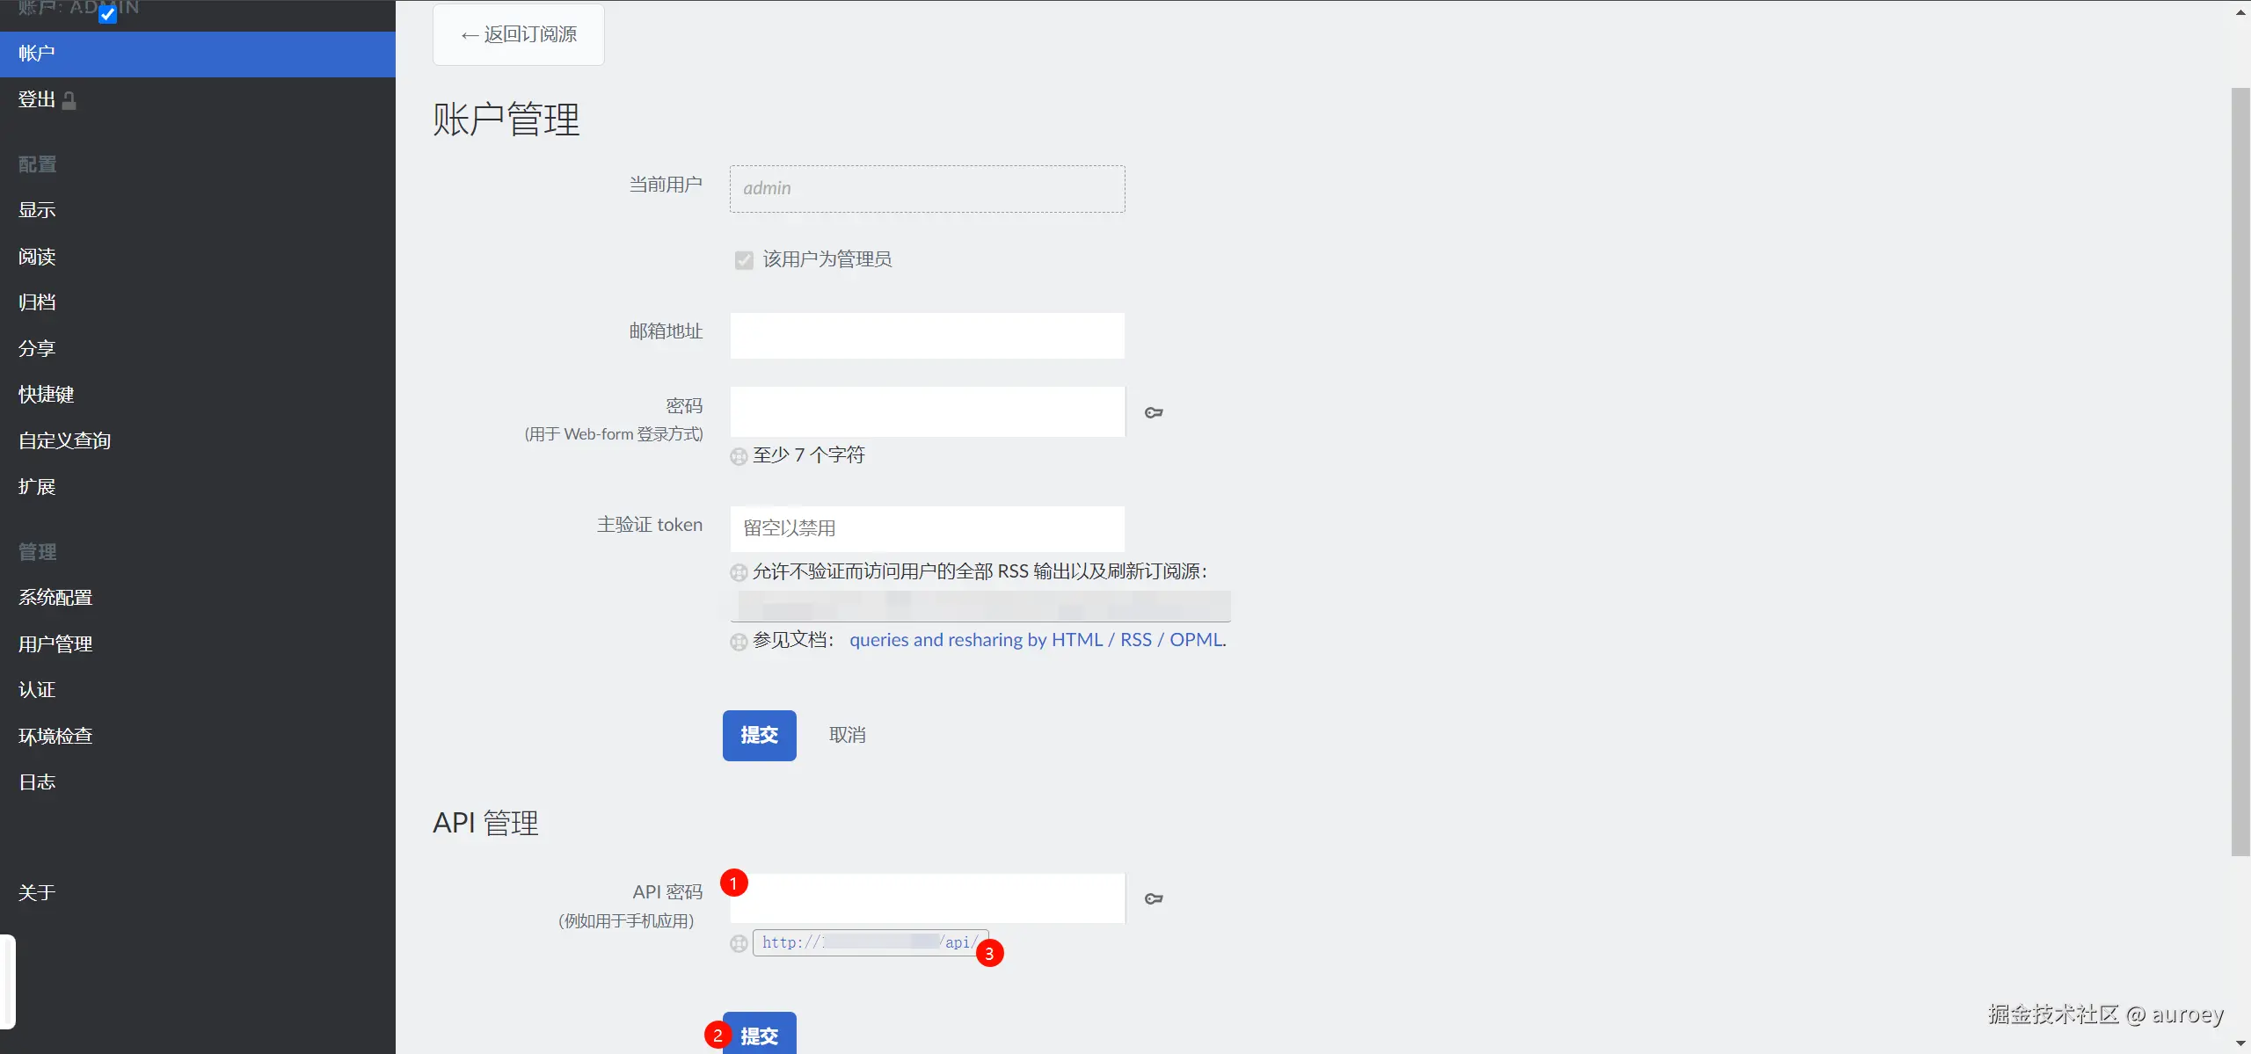Toggle the blue checkbox at sidebar top
2251x1054 pixels.
(107, 14)
